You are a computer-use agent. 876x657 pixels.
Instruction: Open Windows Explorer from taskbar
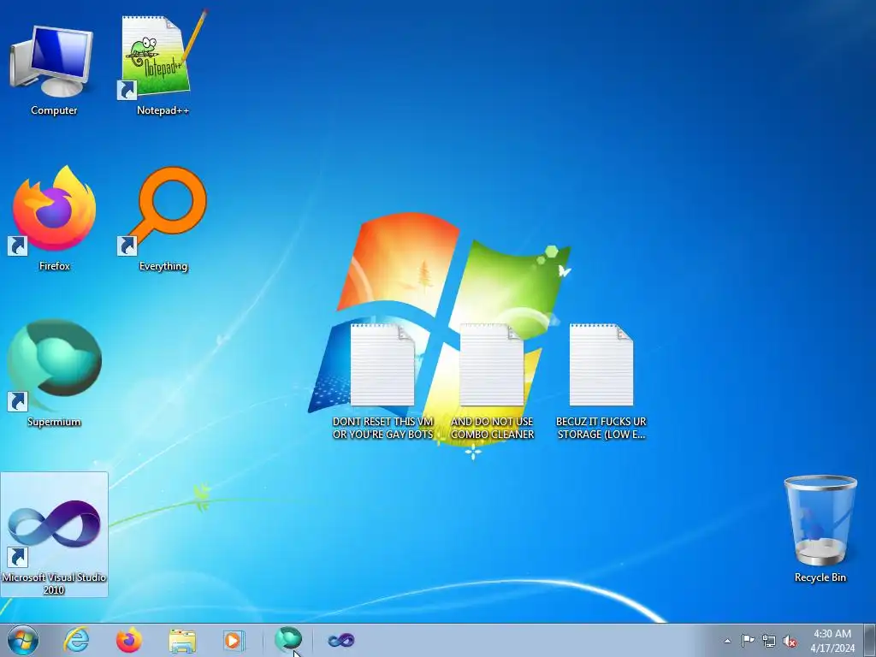(182, 640)
